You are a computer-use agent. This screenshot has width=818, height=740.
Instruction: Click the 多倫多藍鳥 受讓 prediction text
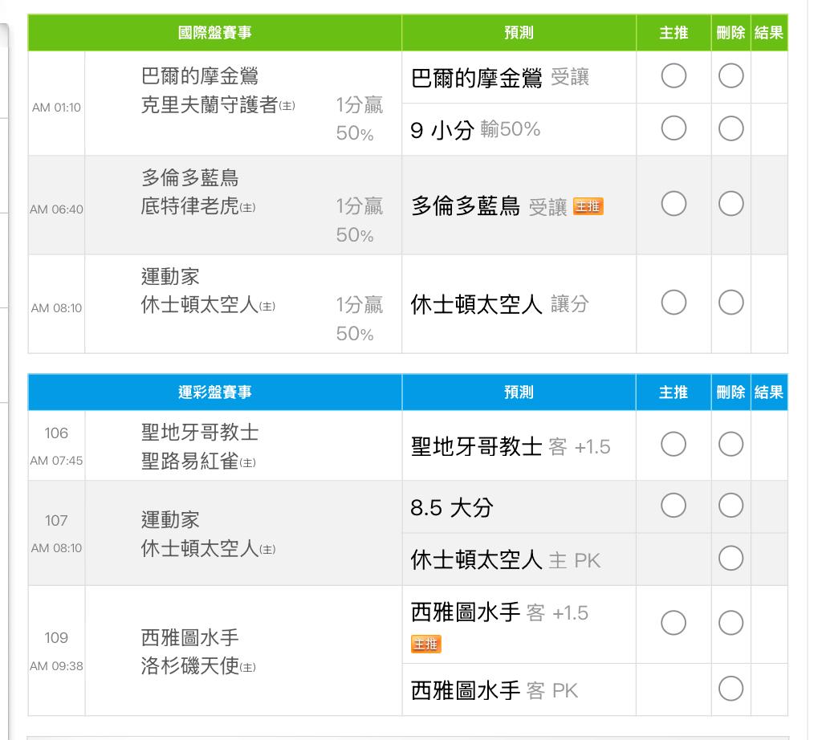489,206
